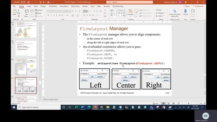Viewport: 217px width, 122px height.
Task: Collapse the ribbon with the chevron
Action: click(x=204, y=20)
